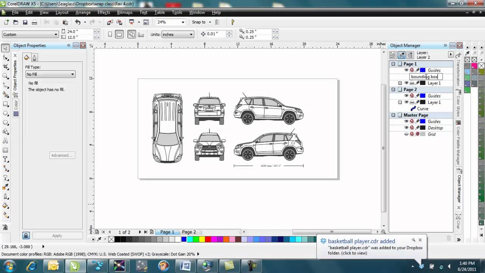The height and width of the screenshot is (273, 485).
Task: Select the Pick tool in the toolbox
Action: [5, 48]
